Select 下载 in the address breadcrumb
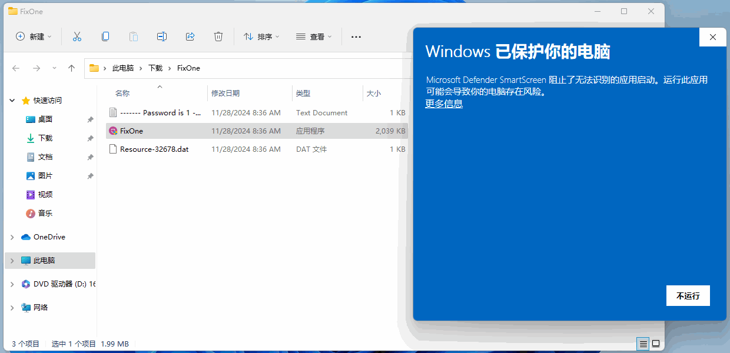Image resolution: width=730 pixels, height=353 pixels. coord(155,68)
